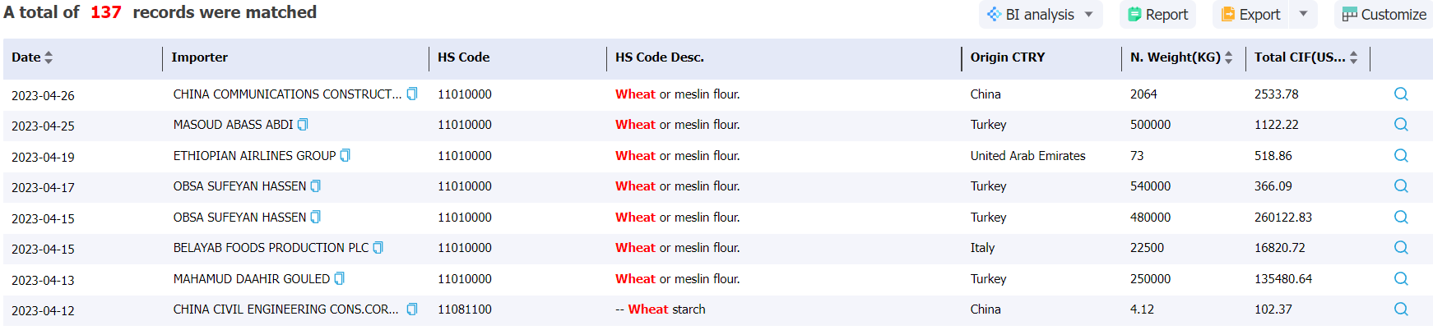Sort by Total CIF(US...) column
1433x330 pixels.
[1354, 57]
